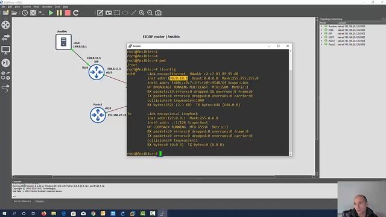
Task: Switch to Console tab at bottom
Action: pos(39,201)
